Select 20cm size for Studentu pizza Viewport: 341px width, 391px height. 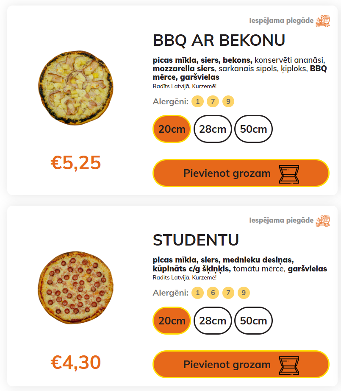172,320
